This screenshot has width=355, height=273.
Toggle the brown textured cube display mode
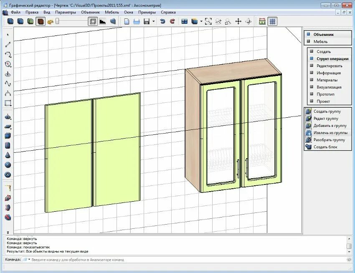point(40,22)
